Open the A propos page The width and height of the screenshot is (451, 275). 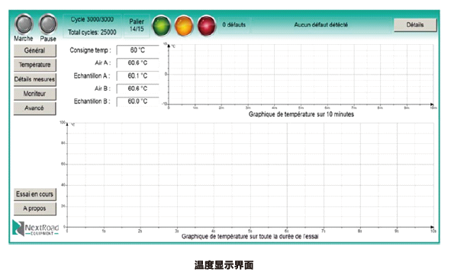point(35,209)
